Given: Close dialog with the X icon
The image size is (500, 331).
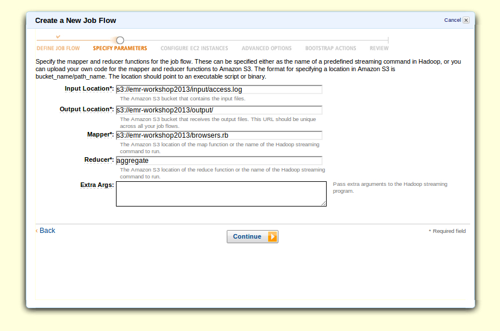Looking at the screenshot, I should point(466,20).
